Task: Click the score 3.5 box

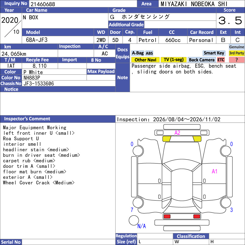Action: coord(230,21)
